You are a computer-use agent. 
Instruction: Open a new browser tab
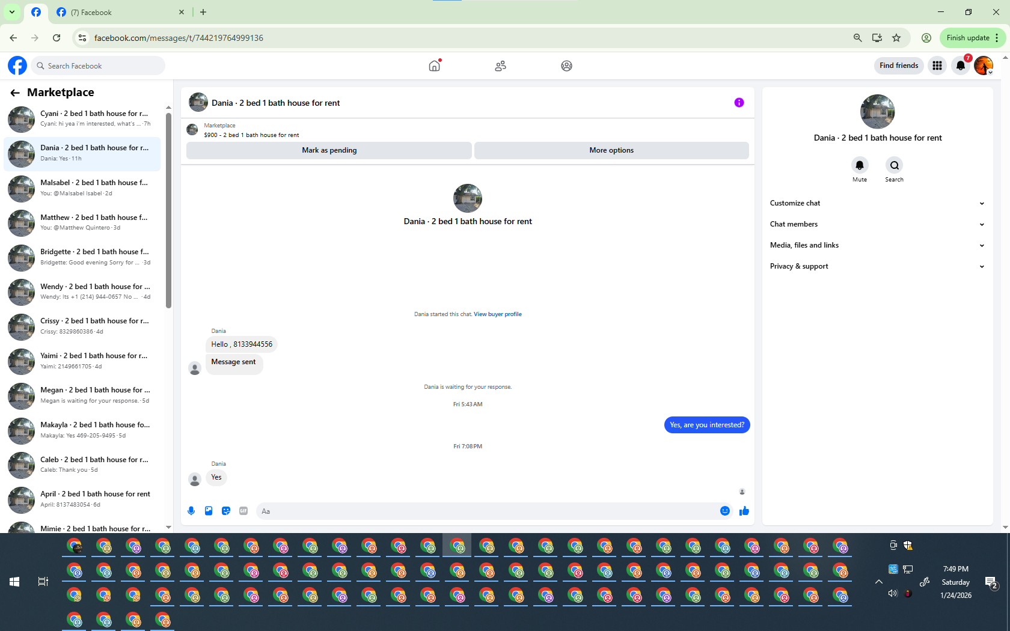pos(203,12)
